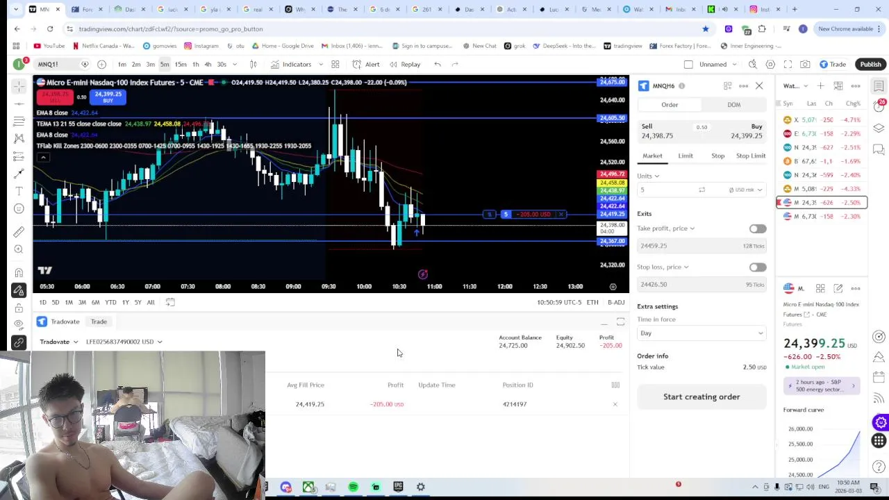Select the 1Y date range
Viewport: 889px width, 500px height.
tap(125, 303)
